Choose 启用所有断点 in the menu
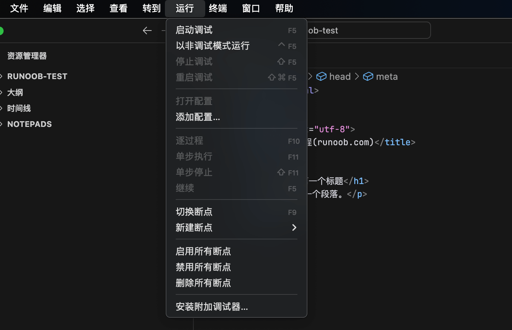Image resolution: width=512 pixels, height=330 pixels. [203, 252]
